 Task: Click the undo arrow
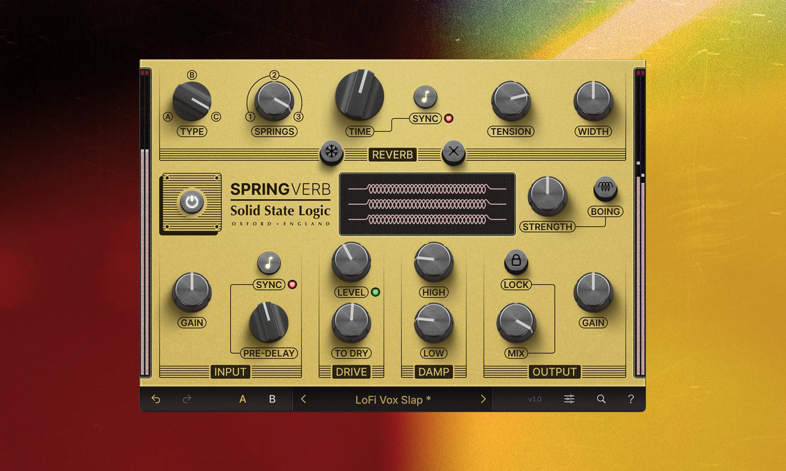[156, 399]
